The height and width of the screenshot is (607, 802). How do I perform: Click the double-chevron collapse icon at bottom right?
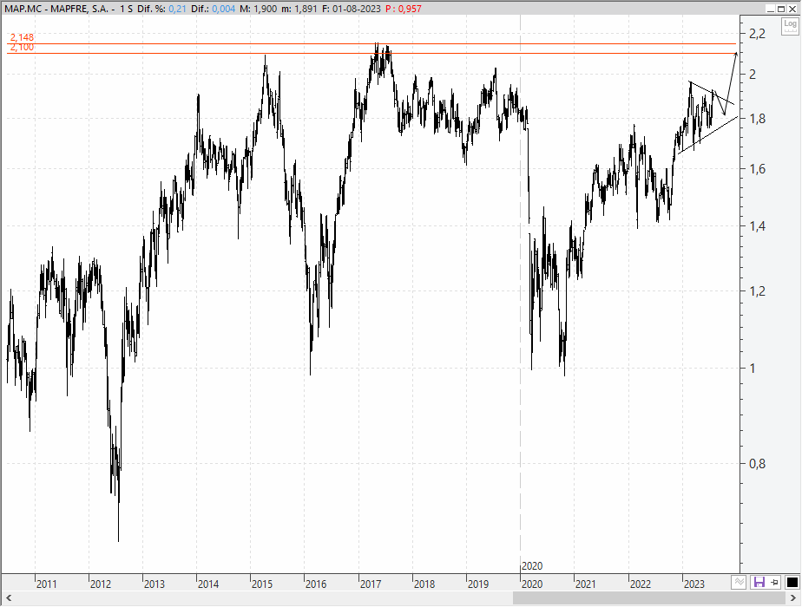[739, 582]
